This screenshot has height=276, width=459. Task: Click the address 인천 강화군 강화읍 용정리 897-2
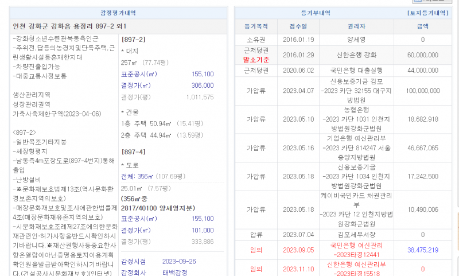pyautogui.click(x=69, y=26)
